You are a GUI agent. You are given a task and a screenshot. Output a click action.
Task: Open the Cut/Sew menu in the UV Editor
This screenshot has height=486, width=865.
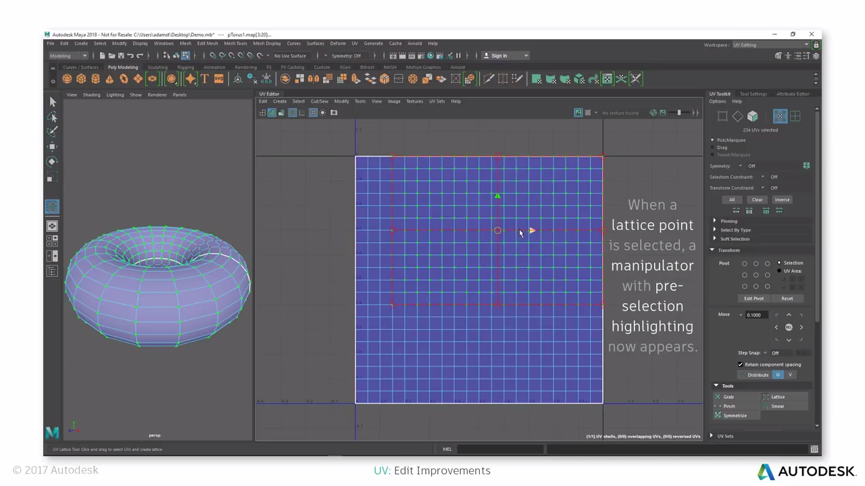click(x=319, y=101)
